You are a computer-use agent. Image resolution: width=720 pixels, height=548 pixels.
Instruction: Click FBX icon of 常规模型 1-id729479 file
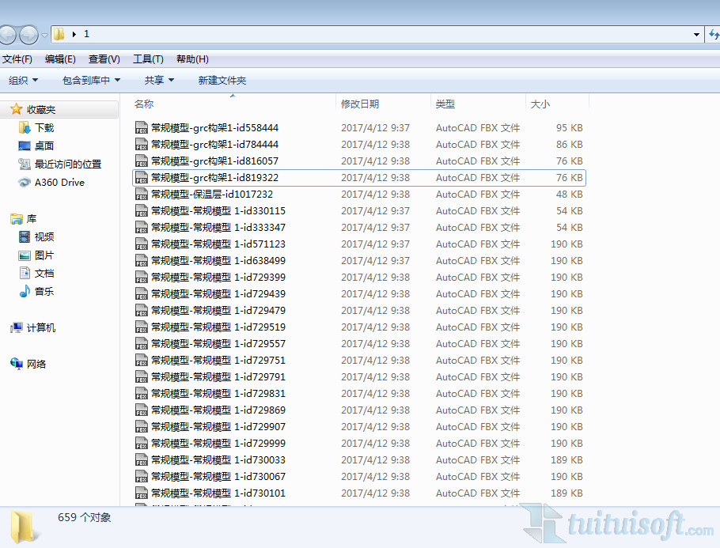pyautogui.click(x=142, y=310)
